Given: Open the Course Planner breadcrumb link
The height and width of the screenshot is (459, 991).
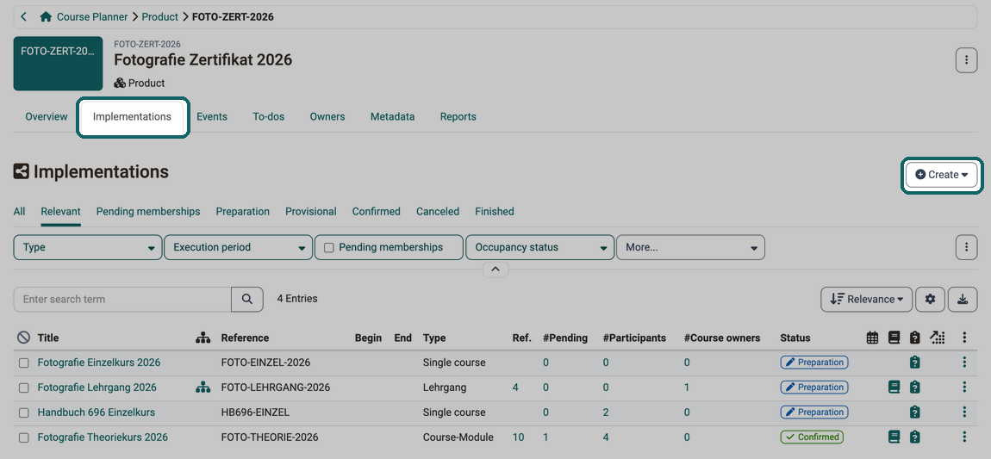Looking at the screenshot, I should click(x=92, y=17).
